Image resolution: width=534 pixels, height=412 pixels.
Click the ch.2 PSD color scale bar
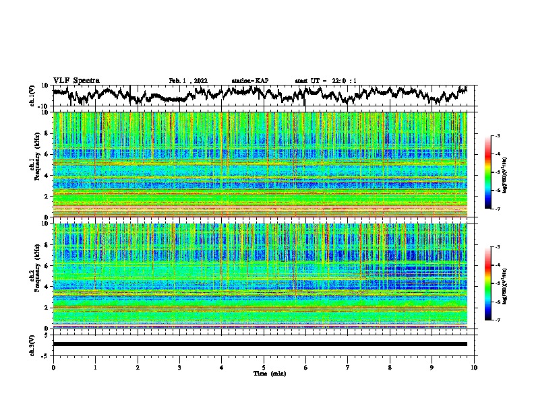tap(487, 283)
